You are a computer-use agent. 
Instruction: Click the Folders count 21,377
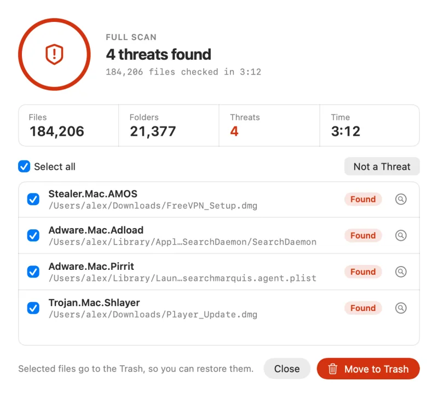[153, 131]
